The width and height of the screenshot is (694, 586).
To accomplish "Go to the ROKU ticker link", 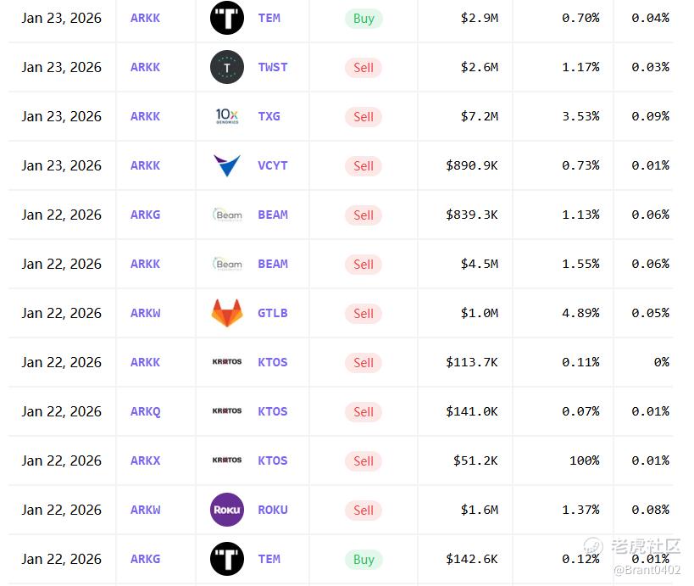I will (x=273, y=510).
